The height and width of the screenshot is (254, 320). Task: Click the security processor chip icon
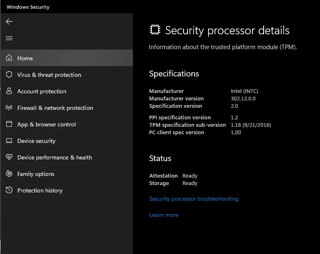(x=155, y=30)
